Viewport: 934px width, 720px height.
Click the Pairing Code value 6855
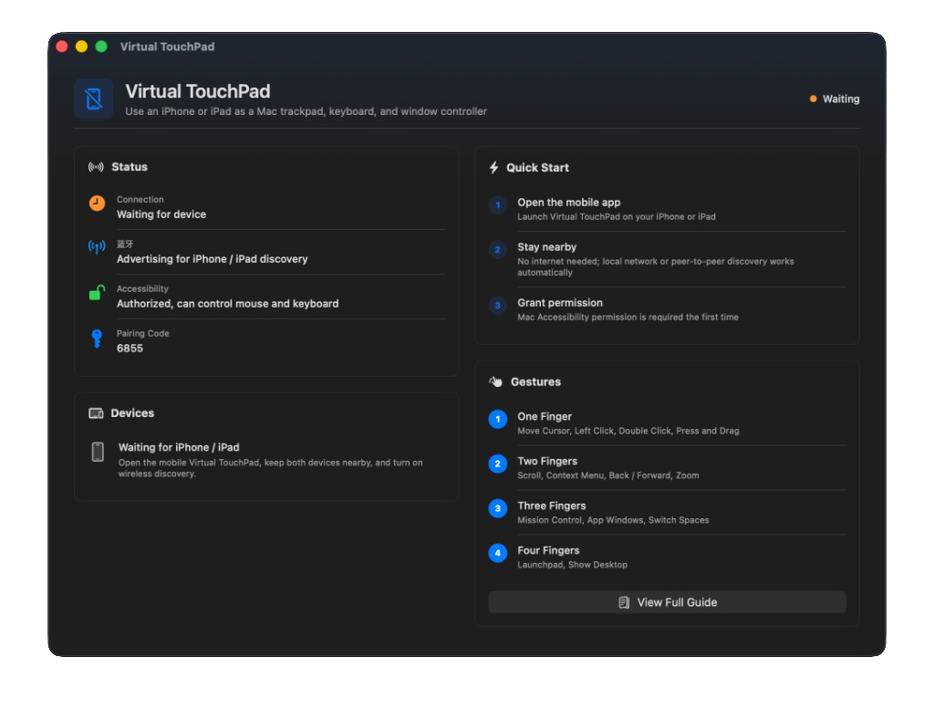point(130,348)
